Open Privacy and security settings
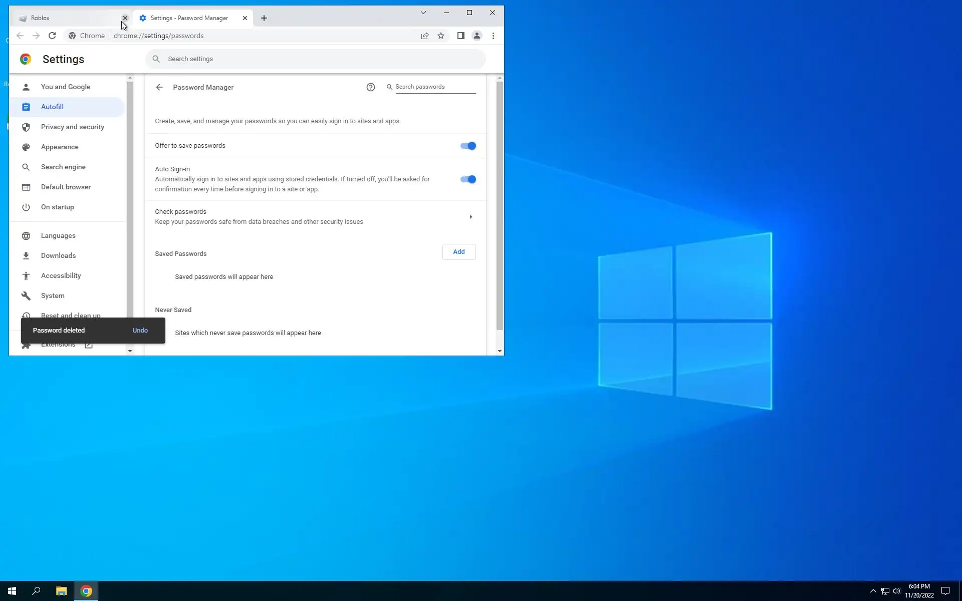 click(x=72, y=127)
